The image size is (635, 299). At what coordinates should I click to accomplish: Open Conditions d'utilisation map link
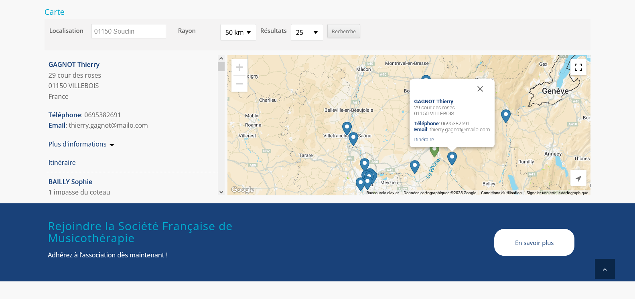pos(501,193)
